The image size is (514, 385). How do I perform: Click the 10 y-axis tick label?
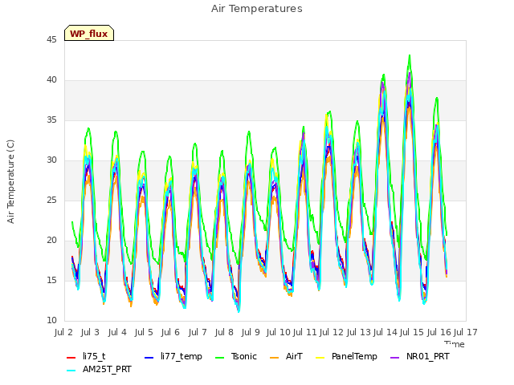(x=51, y=321)
